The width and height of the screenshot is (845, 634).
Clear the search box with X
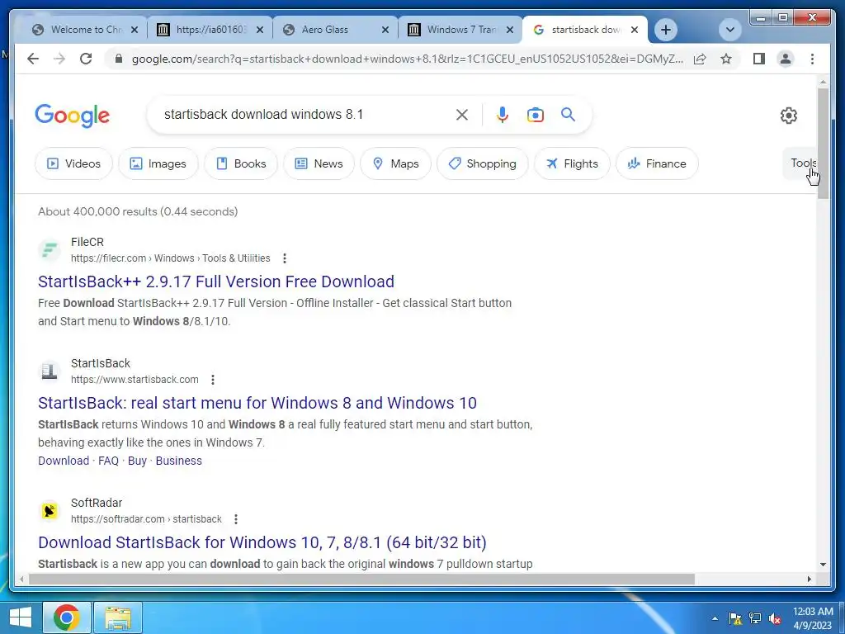[462, 114]
